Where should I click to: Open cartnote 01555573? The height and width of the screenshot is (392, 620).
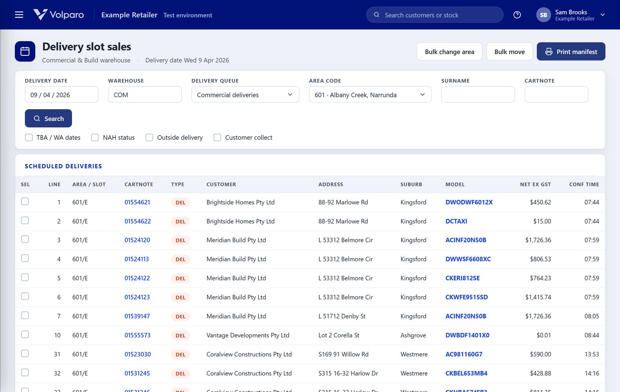tap(138, 335)
